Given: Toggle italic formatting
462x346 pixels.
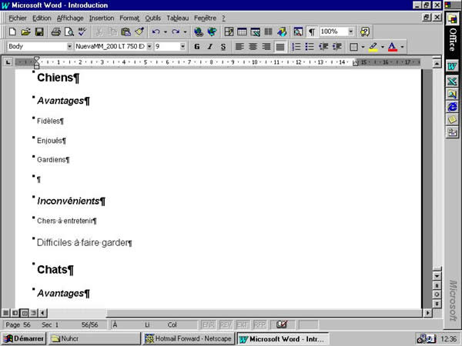Looking at the screenshot, I should tap(210, 46).
